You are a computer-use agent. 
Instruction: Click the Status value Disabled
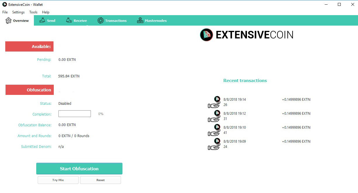click(x=65, y=104)
